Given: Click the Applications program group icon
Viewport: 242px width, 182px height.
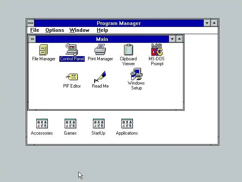Looking at the screenshot, I should click(x=127, y=124).
